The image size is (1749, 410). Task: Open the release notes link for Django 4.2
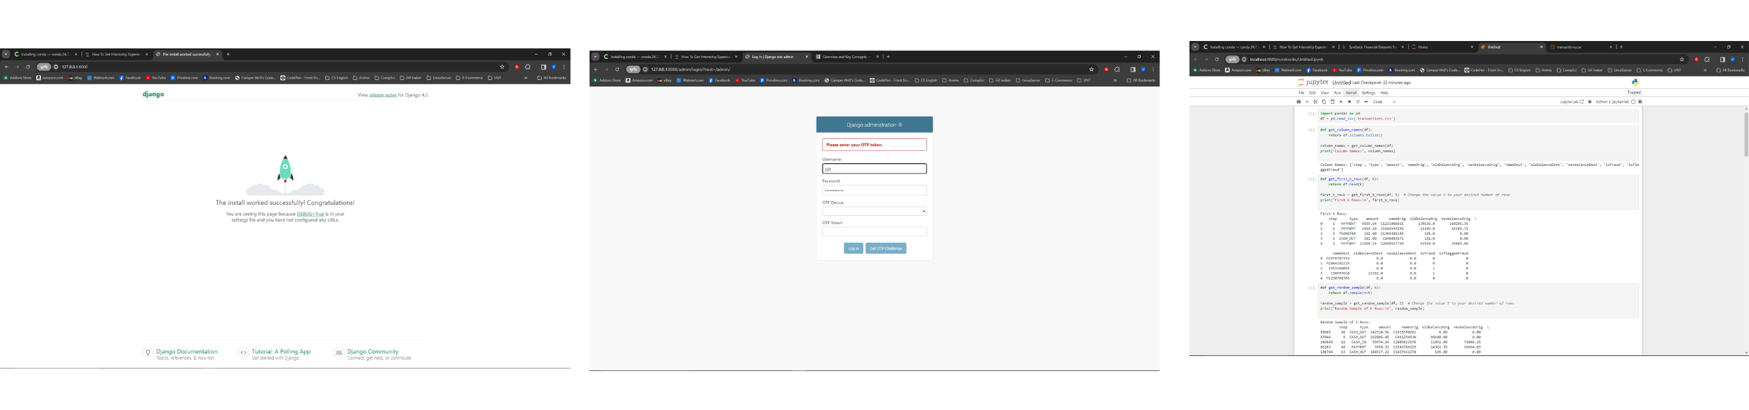pos(383,95)
